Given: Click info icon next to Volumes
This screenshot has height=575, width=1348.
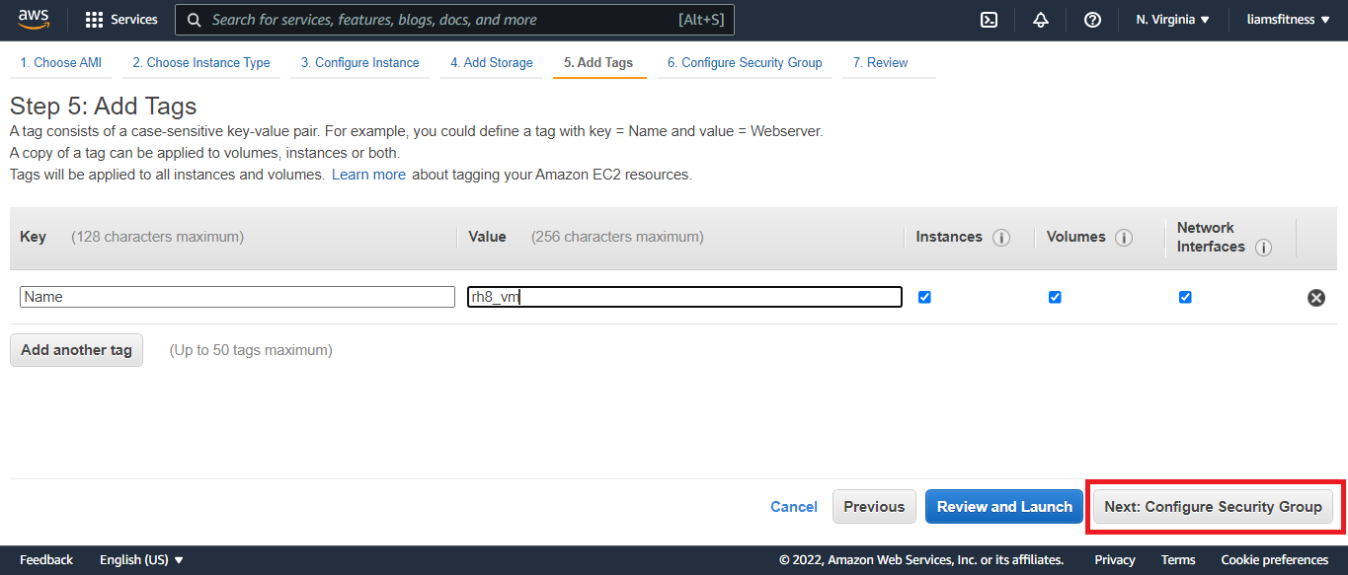Looking at the screenshot, I should pyautogui.click(x=1124, y=238).
